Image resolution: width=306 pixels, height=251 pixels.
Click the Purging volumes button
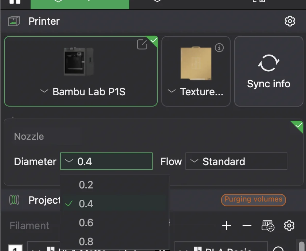click(253, 200)
